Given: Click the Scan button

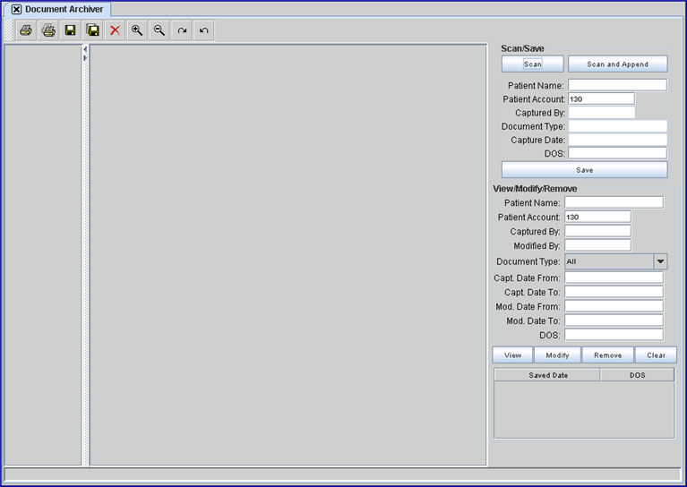Looking at the screenshot, I should point(532,64).
